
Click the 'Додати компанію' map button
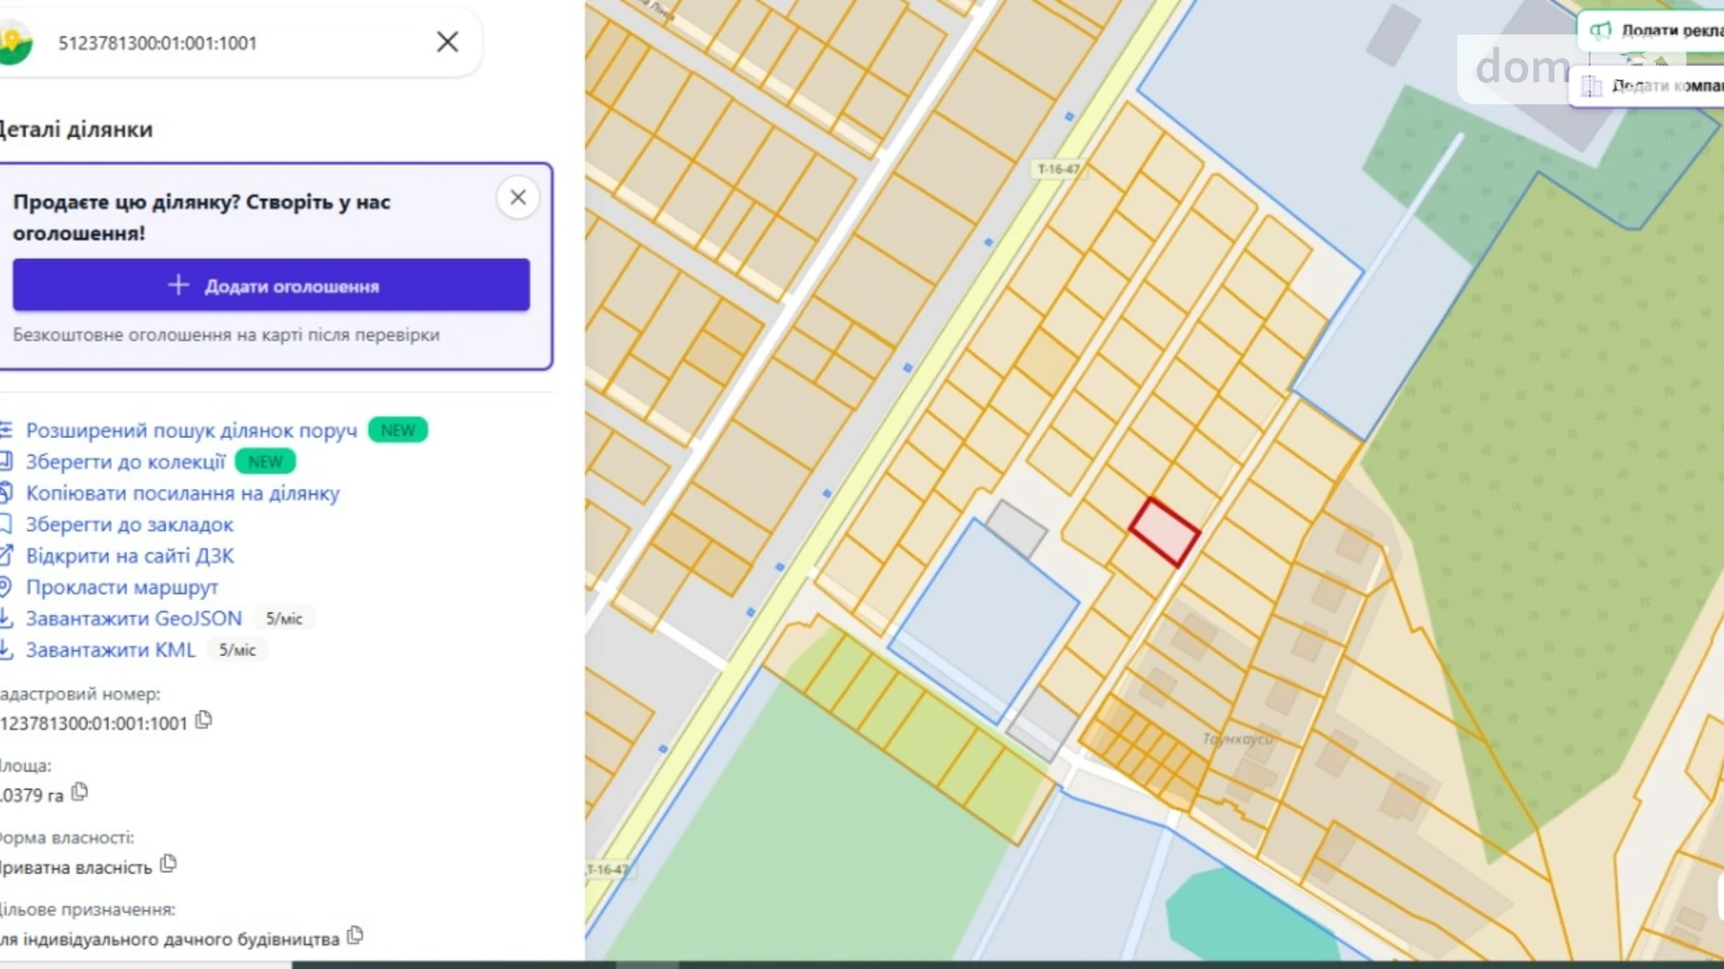pyautogui.click(x=1648, y=86)
